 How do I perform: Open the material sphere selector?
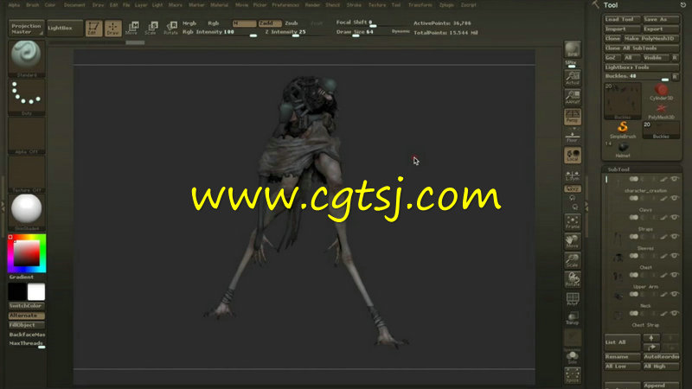pyautogui.click(x=26, y=211)
